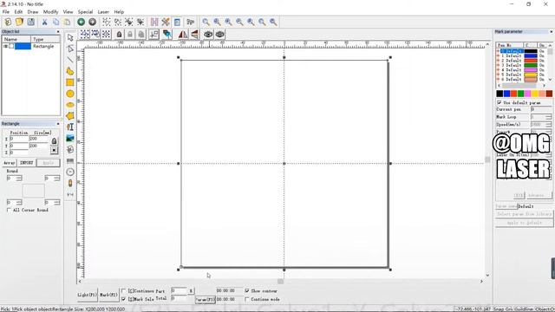Close the Object list panel
The width and height of the screenshot is (555, 312).
click(x=58, y=32)
